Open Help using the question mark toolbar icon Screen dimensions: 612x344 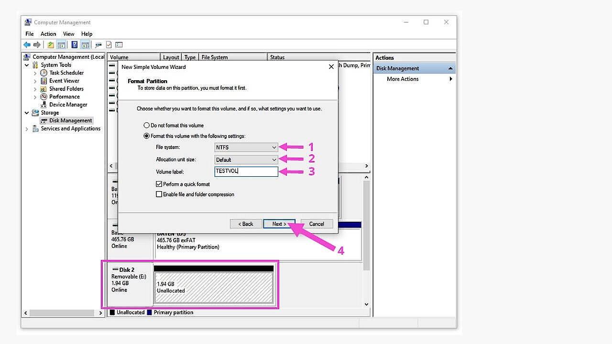74,44
